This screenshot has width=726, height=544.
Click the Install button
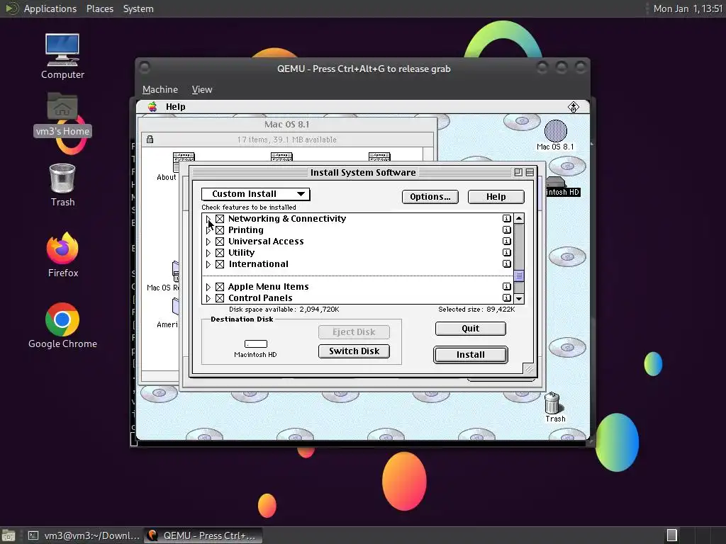coord(471,355)
